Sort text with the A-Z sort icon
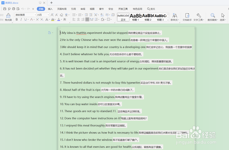 tap(102, 15)
